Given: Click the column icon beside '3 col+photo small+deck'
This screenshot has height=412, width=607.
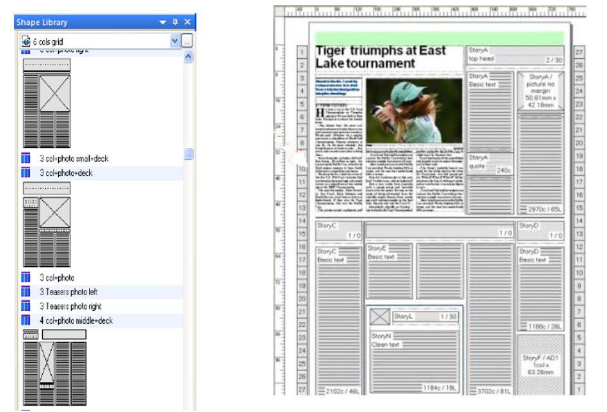Looking at the screenshot, I should [26, 159].
